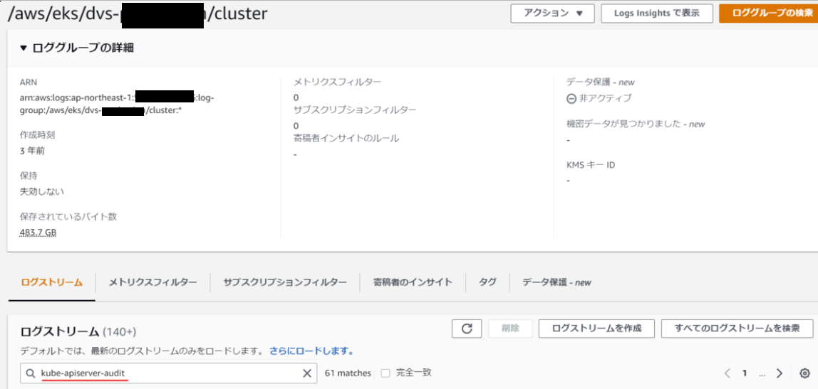Screen dimensions: 818x389
Task: Open table preferences gear icon
Action: click(x=804, y=373)
